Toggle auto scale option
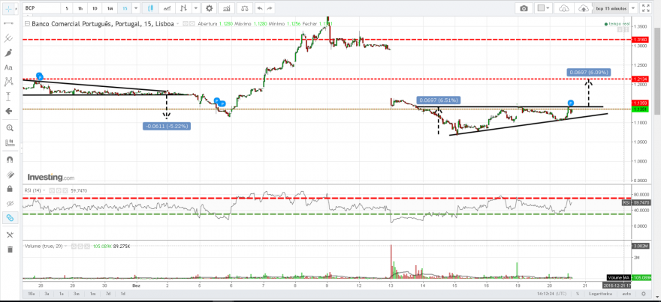The height and width of the screenshot is (302, 661). click(x=627, y=293)
